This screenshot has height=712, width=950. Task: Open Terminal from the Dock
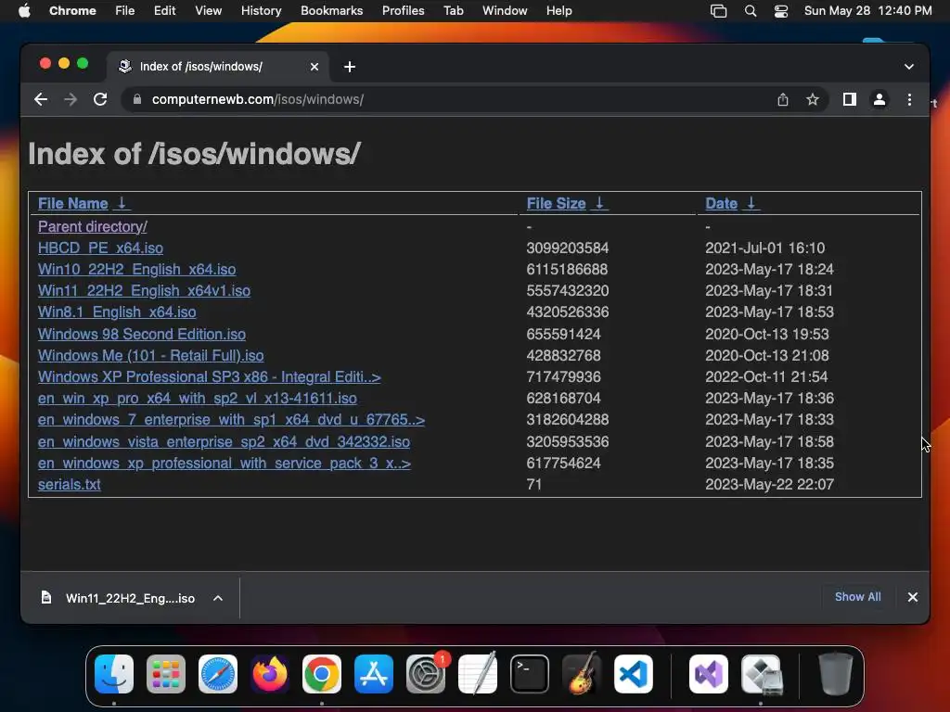530,674
